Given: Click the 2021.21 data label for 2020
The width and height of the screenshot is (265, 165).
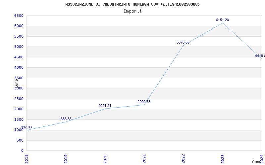Looking at the screenshot, I should [x=105, y=106].
